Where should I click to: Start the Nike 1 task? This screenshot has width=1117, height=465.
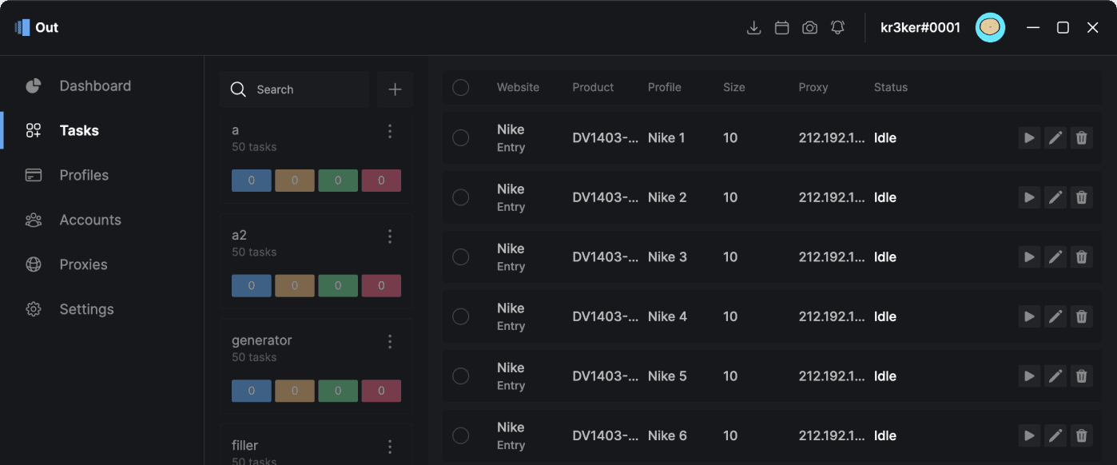1029,138
